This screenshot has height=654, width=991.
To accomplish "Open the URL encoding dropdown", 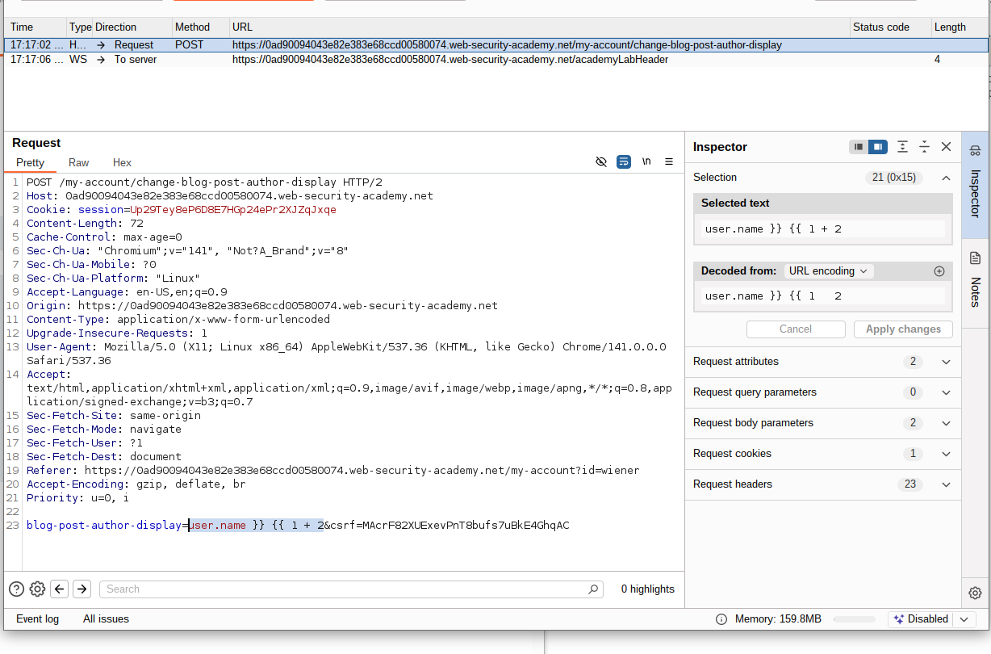I will (829, 271).
